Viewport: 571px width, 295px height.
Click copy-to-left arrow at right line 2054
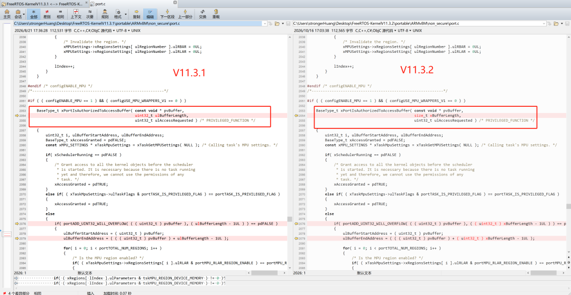click(296, 115)
